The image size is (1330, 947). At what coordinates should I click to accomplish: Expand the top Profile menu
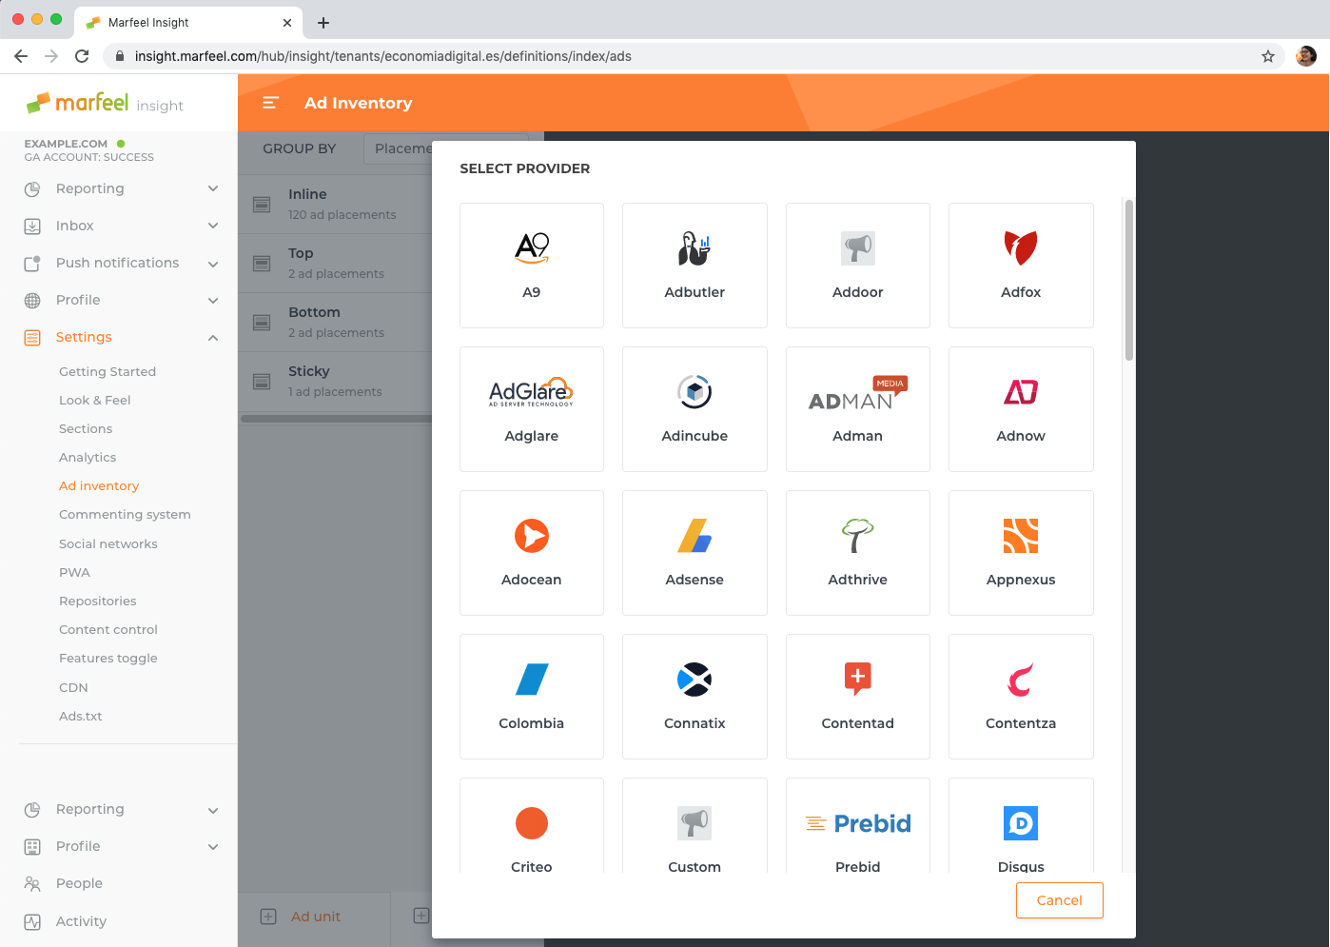click(122, 300)
